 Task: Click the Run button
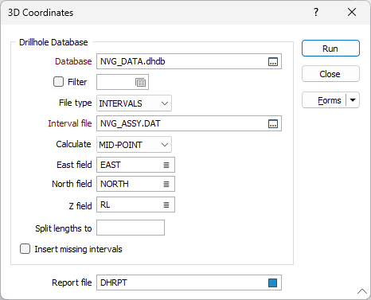click(330, 49)
